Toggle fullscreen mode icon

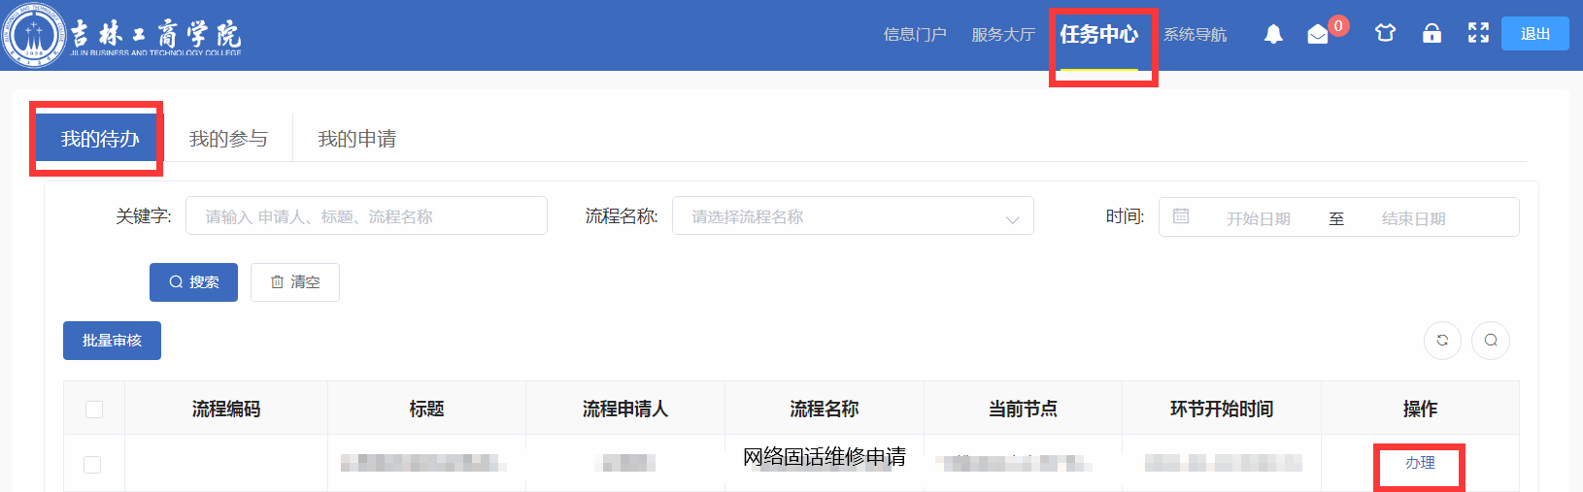click(x=1478, y=34)
